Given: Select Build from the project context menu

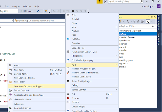Looking at the screenshot, I should [92, 15].
